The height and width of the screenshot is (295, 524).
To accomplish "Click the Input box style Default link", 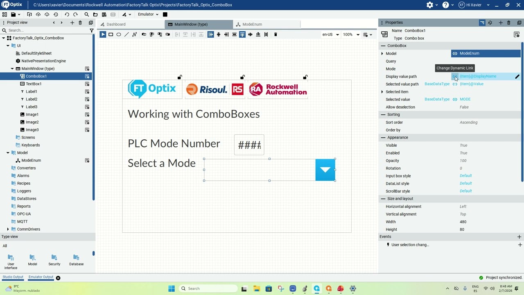I will tap(465, 176).
